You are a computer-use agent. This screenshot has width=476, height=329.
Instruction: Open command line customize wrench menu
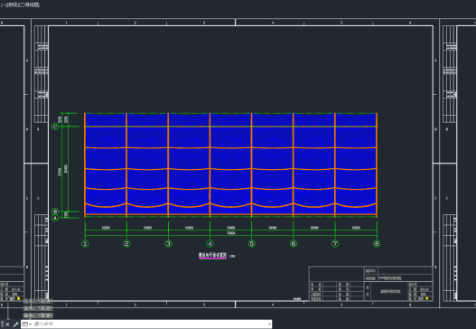[15, 324]
